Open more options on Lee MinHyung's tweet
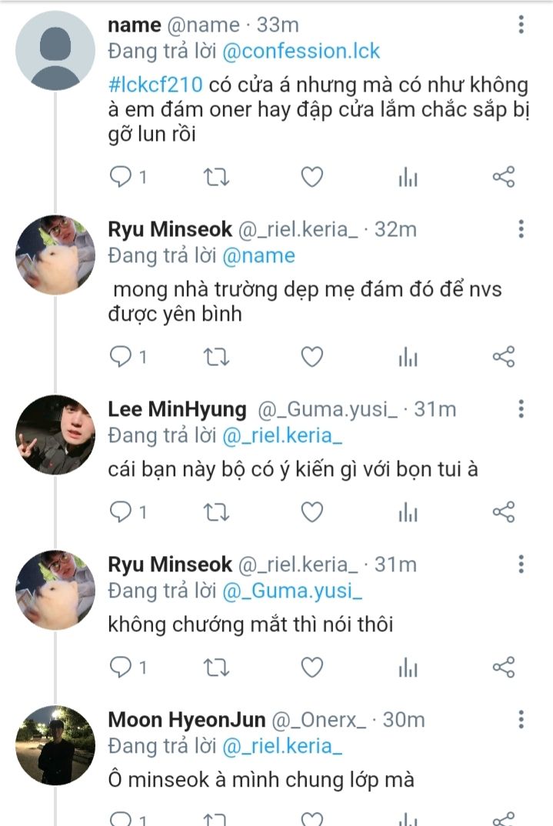This screenshot has width=553, height=826. (x=521, y=408)
